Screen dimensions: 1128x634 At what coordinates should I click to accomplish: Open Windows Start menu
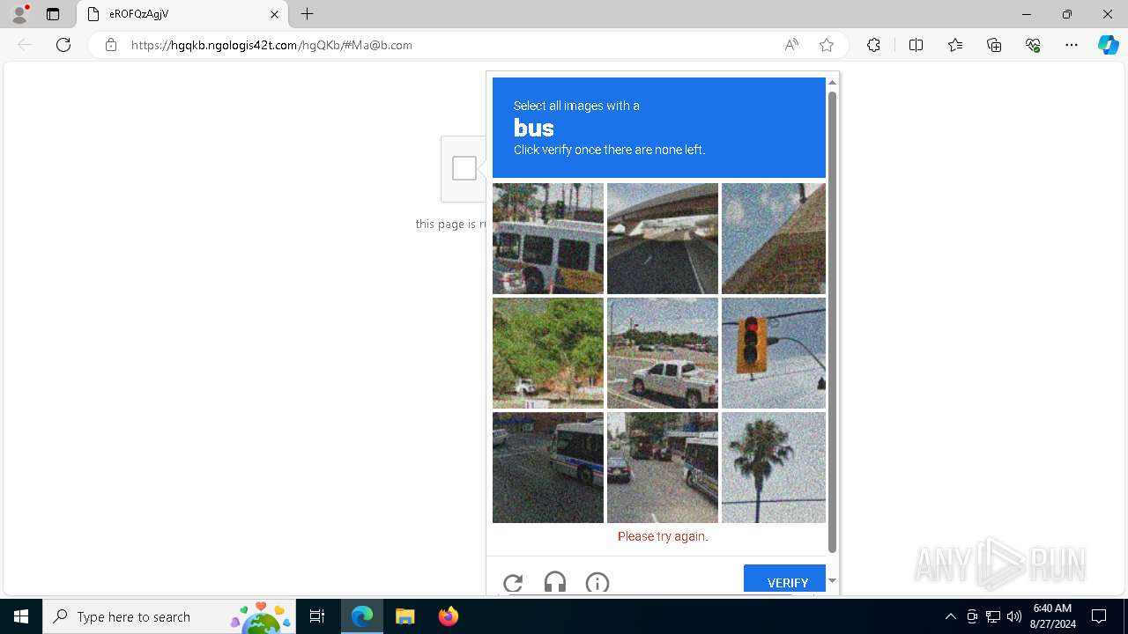coord(21,616)
